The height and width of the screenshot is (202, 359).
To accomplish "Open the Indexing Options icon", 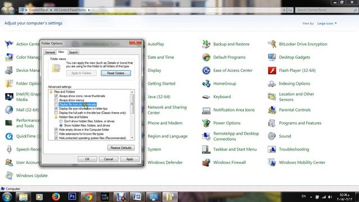I will (x=271, y=84).
